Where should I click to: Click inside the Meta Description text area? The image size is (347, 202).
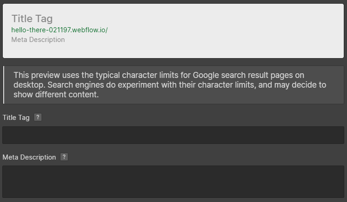[173, 182]
